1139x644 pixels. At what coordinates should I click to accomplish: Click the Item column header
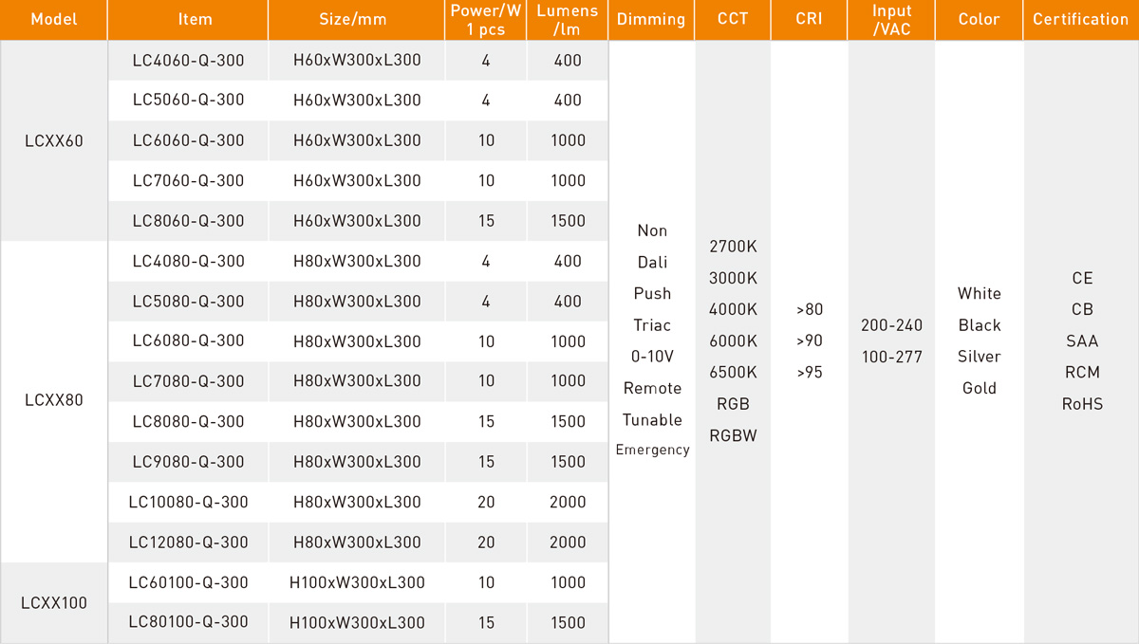point(188,19)
